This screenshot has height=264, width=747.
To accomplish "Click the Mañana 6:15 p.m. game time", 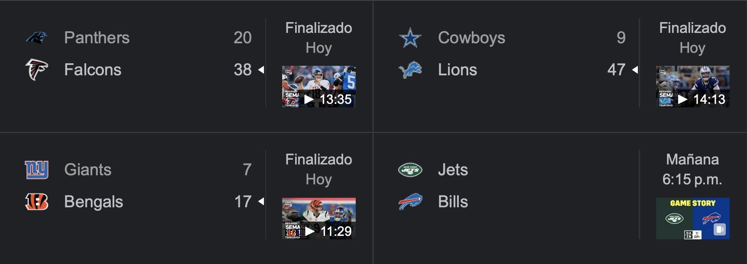I will click(x=692, y=169).
